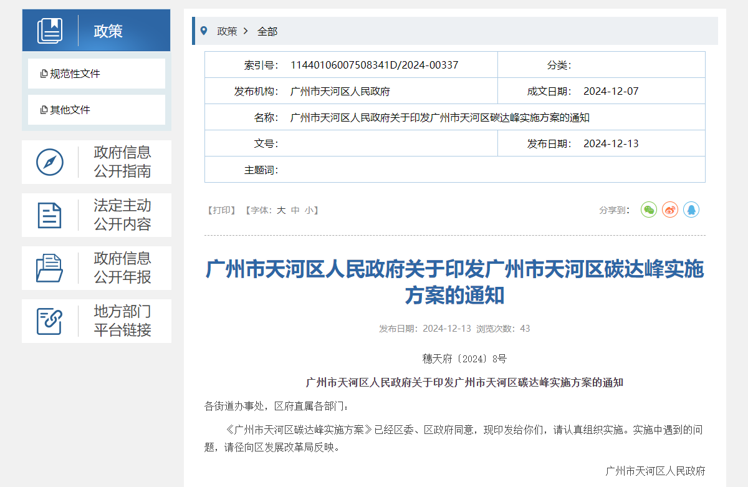Click the QQ share icon
This screenshot has height=487, width=748.
tap(691, 210)
